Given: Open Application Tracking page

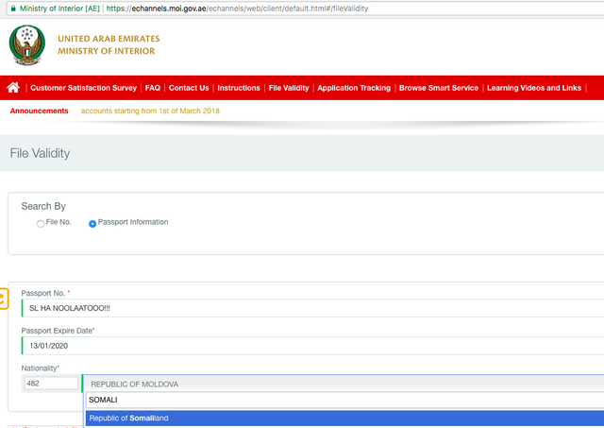Looking at the screenshot, I should [354, 88].
